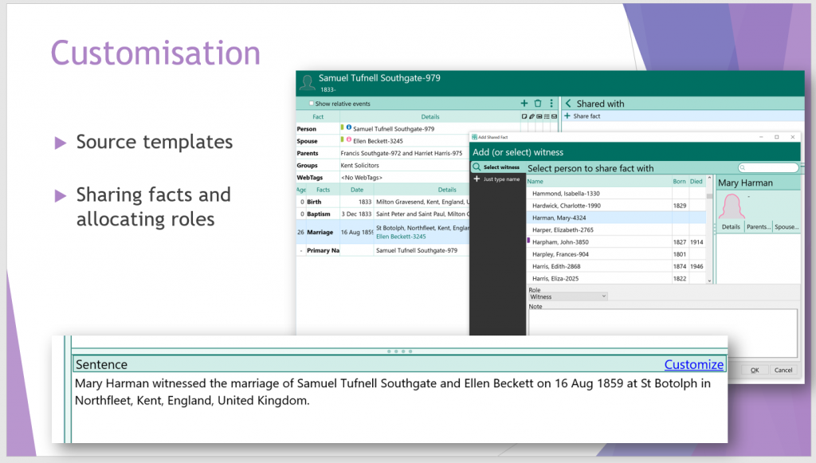Click Mary Harman's pink silhouette picture
This screenshot has height=463, width=816.
[732, 206]
